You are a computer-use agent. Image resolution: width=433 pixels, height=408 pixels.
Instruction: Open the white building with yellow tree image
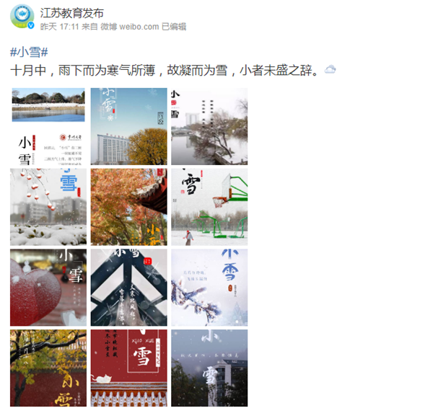coord(128,126)
